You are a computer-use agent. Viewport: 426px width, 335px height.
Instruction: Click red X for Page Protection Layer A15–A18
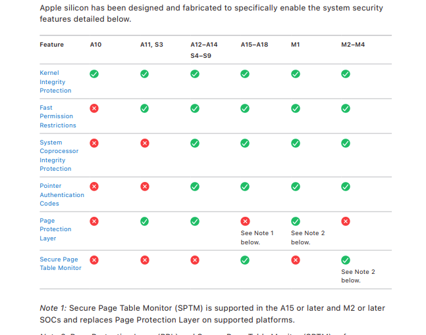[245, 221]
